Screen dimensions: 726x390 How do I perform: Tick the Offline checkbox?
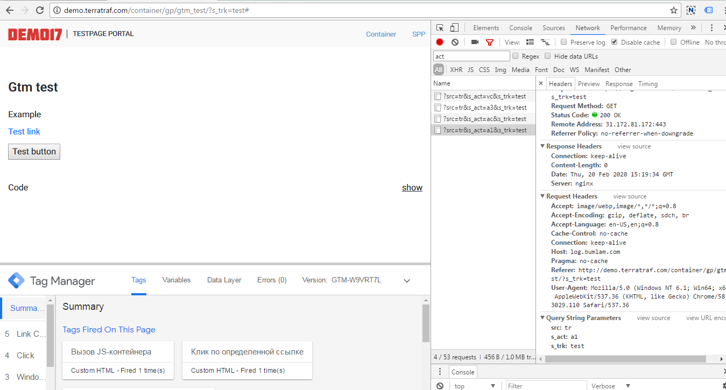(673, 42)
